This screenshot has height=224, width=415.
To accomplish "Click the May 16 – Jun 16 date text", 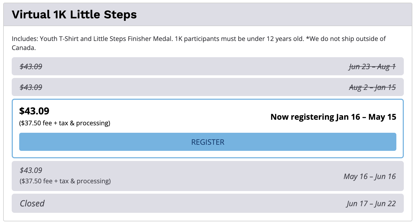I will pyautogui.click(x=370, y=176).
